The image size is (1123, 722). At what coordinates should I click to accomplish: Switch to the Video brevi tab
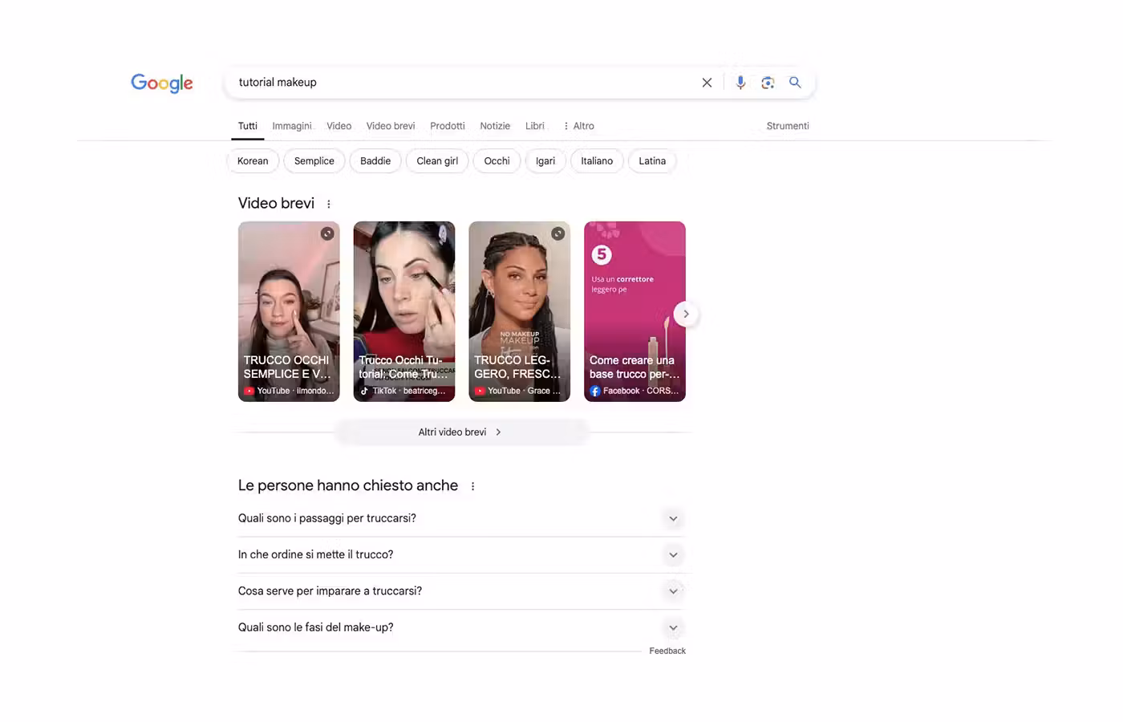point(391,126)
